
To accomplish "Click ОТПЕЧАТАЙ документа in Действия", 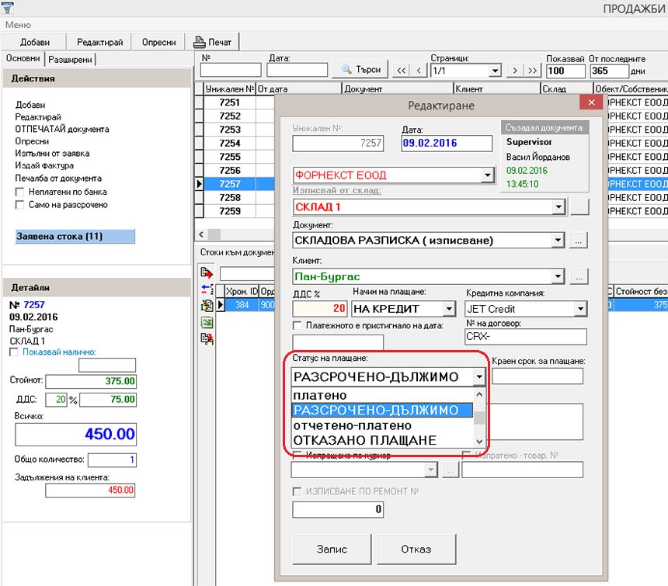I will (x=62, y=129).
